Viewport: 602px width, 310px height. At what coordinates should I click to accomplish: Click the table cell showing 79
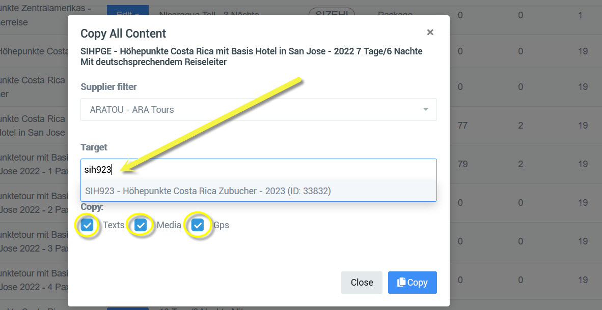[462, 164]
